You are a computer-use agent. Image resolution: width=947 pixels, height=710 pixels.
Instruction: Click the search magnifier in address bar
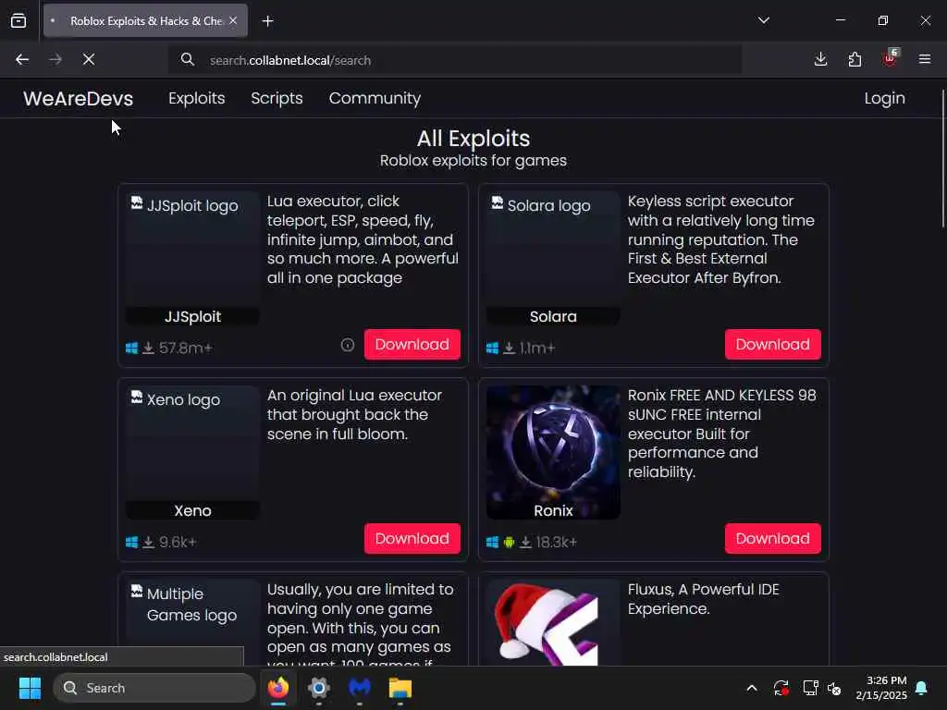188,60
